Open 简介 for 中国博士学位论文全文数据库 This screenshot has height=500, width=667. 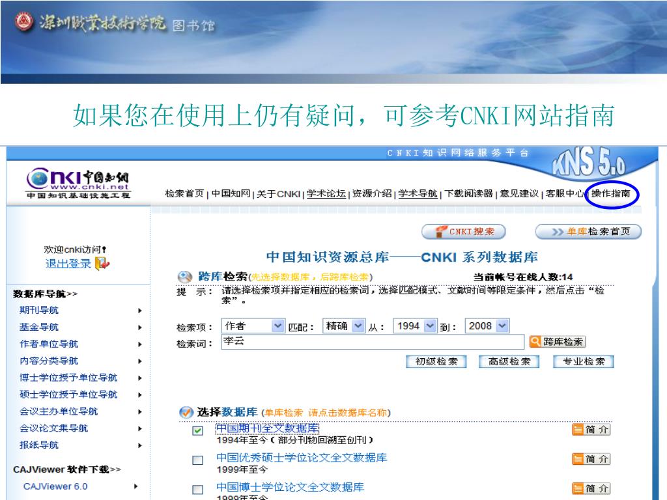point(591,488)
